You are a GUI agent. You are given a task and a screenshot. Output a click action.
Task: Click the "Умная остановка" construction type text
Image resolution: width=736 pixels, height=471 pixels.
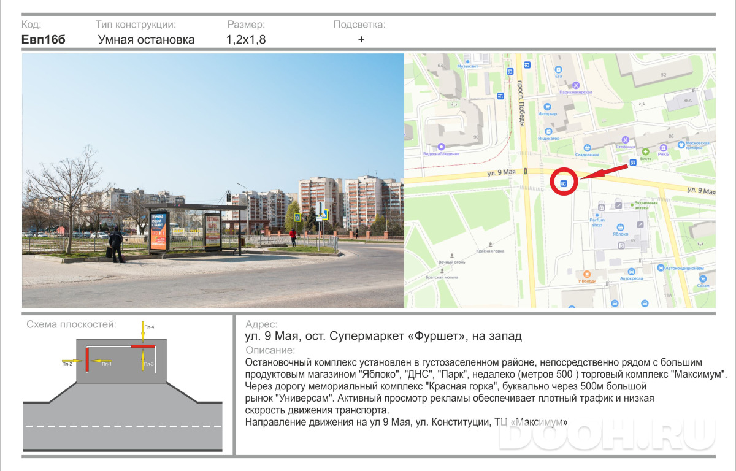147,40
